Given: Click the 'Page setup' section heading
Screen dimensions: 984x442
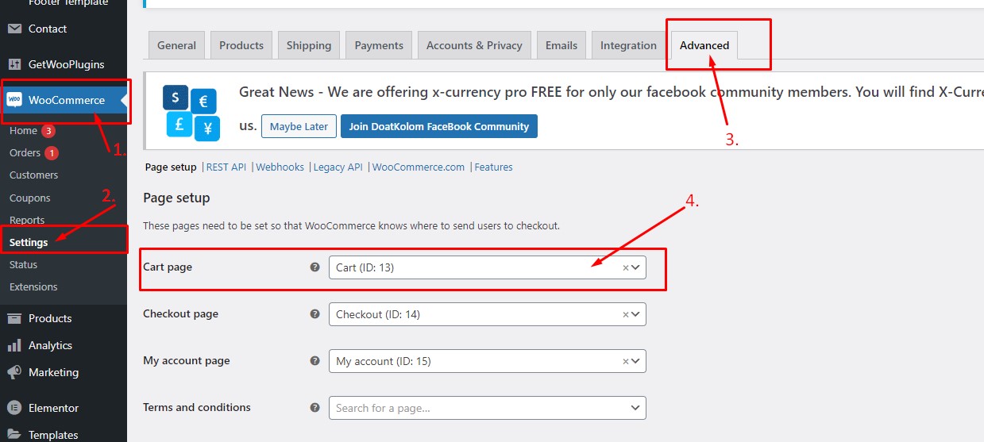Looking at the screenshot, I should click(176, 198).
